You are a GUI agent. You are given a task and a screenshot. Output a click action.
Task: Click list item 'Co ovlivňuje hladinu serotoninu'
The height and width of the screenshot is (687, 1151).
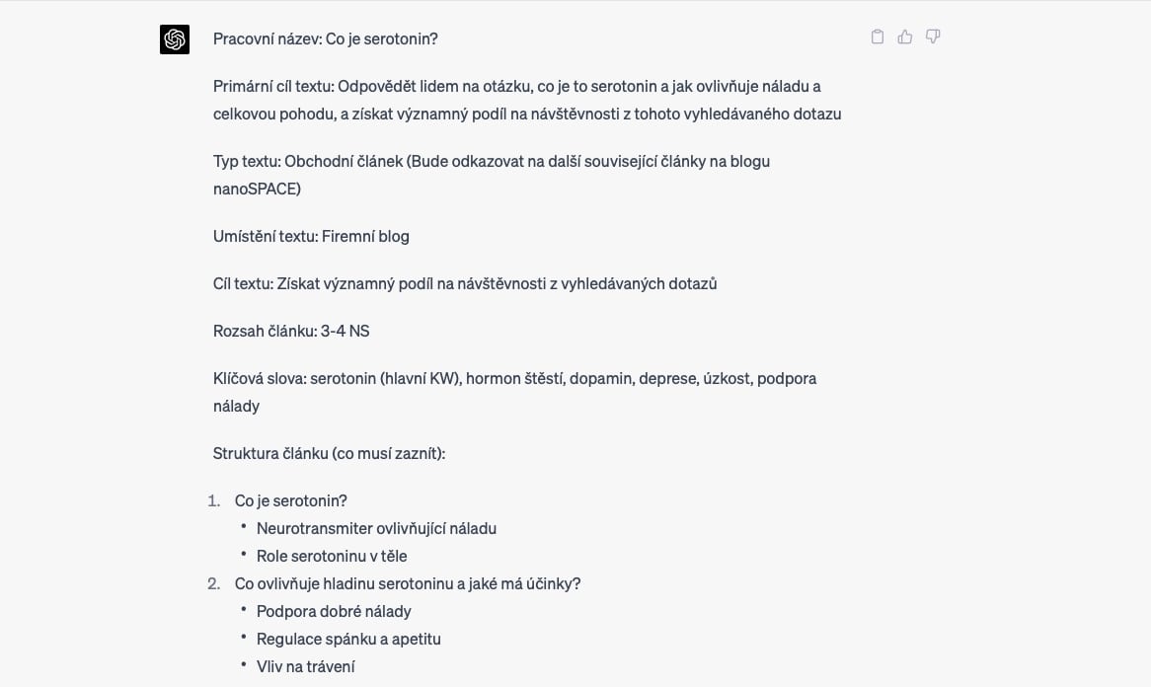click(x=408, y=584)
